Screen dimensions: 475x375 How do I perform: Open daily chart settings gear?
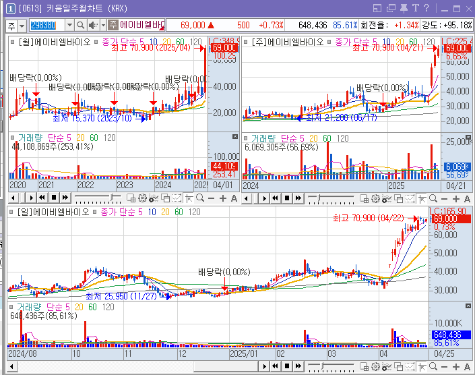pos(376,367)
